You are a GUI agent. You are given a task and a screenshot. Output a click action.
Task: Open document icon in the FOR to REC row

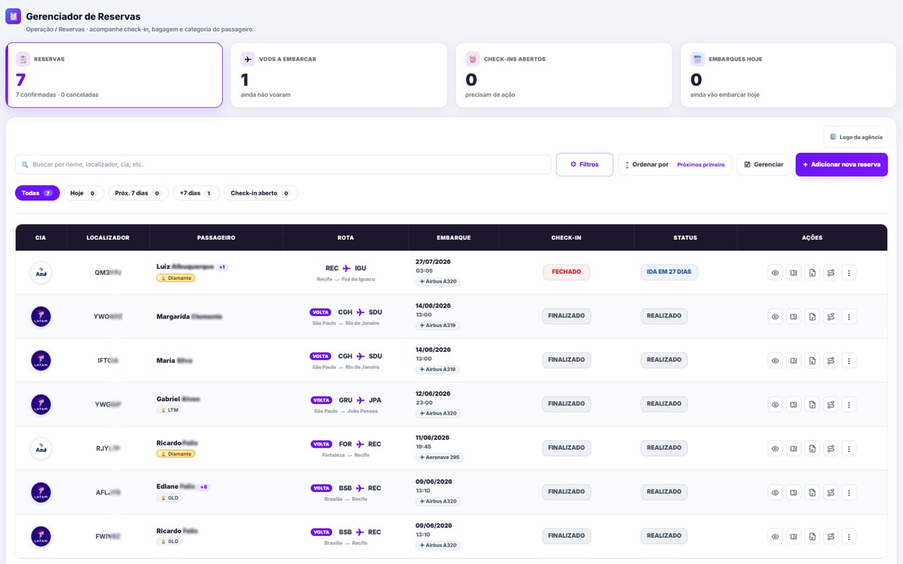pos(812,448)
